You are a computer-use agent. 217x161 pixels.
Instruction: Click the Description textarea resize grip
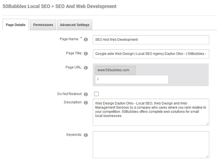207,124
